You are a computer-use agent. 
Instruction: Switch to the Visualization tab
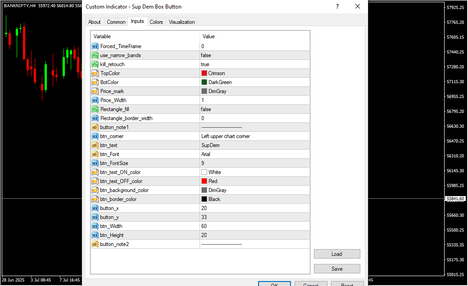(182, 22)
